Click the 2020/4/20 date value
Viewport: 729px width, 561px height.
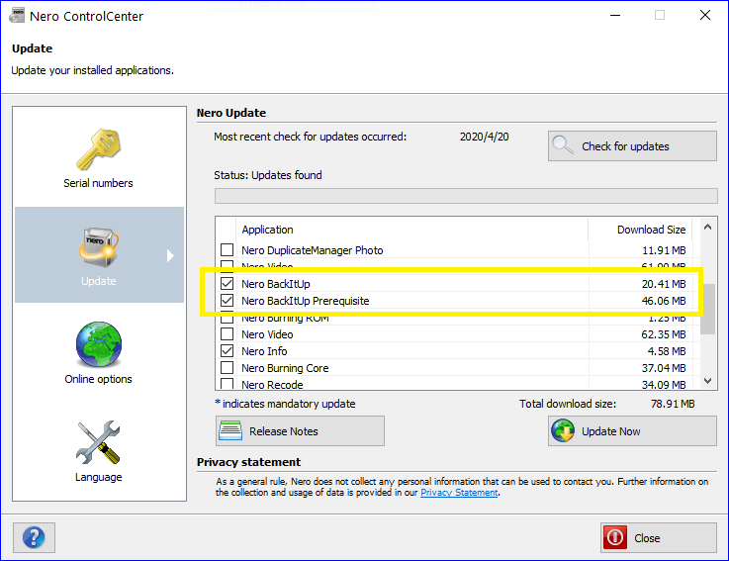tap(484, 137)
